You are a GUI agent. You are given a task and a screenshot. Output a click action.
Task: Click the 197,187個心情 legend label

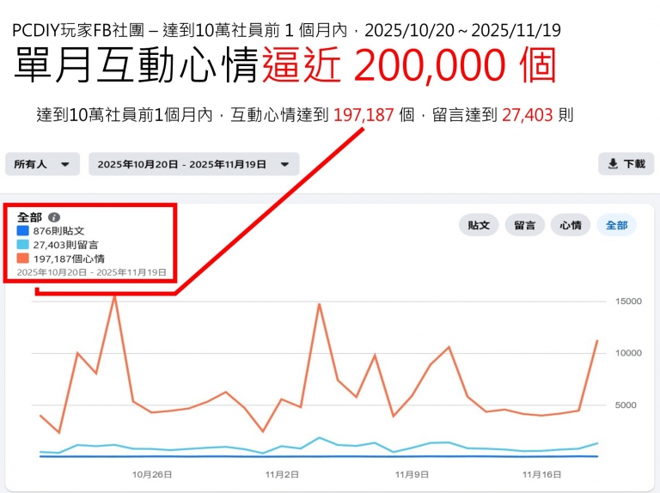[70, 258]
